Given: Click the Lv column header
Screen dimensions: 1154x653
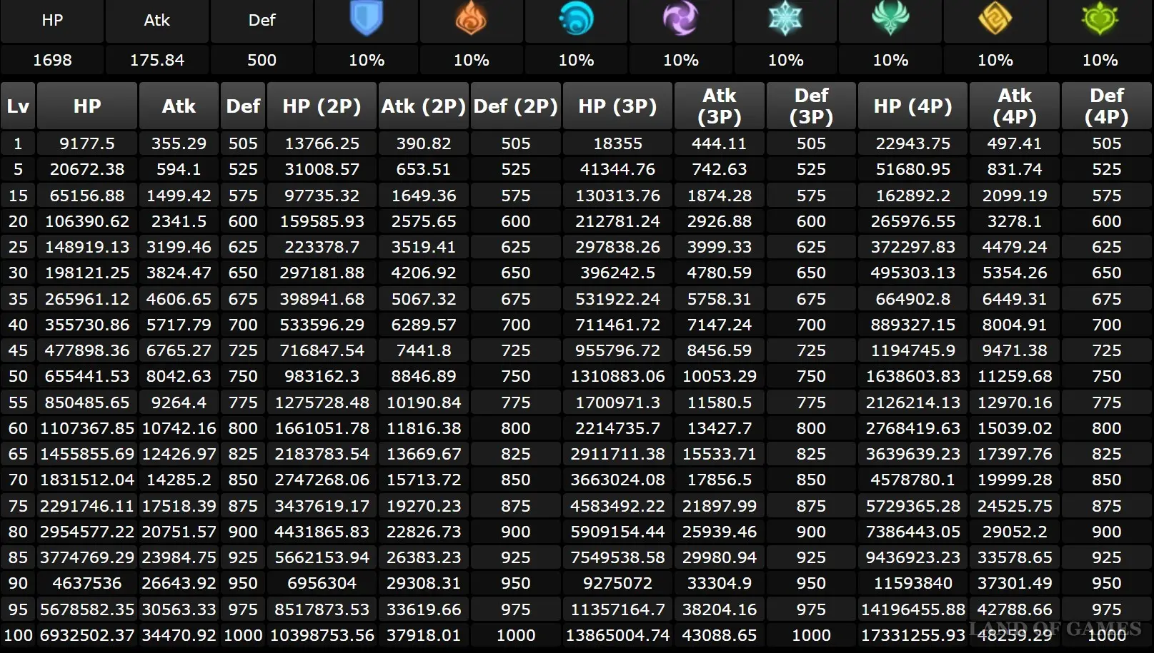Looking at the screenshot, I should (18, 106).
